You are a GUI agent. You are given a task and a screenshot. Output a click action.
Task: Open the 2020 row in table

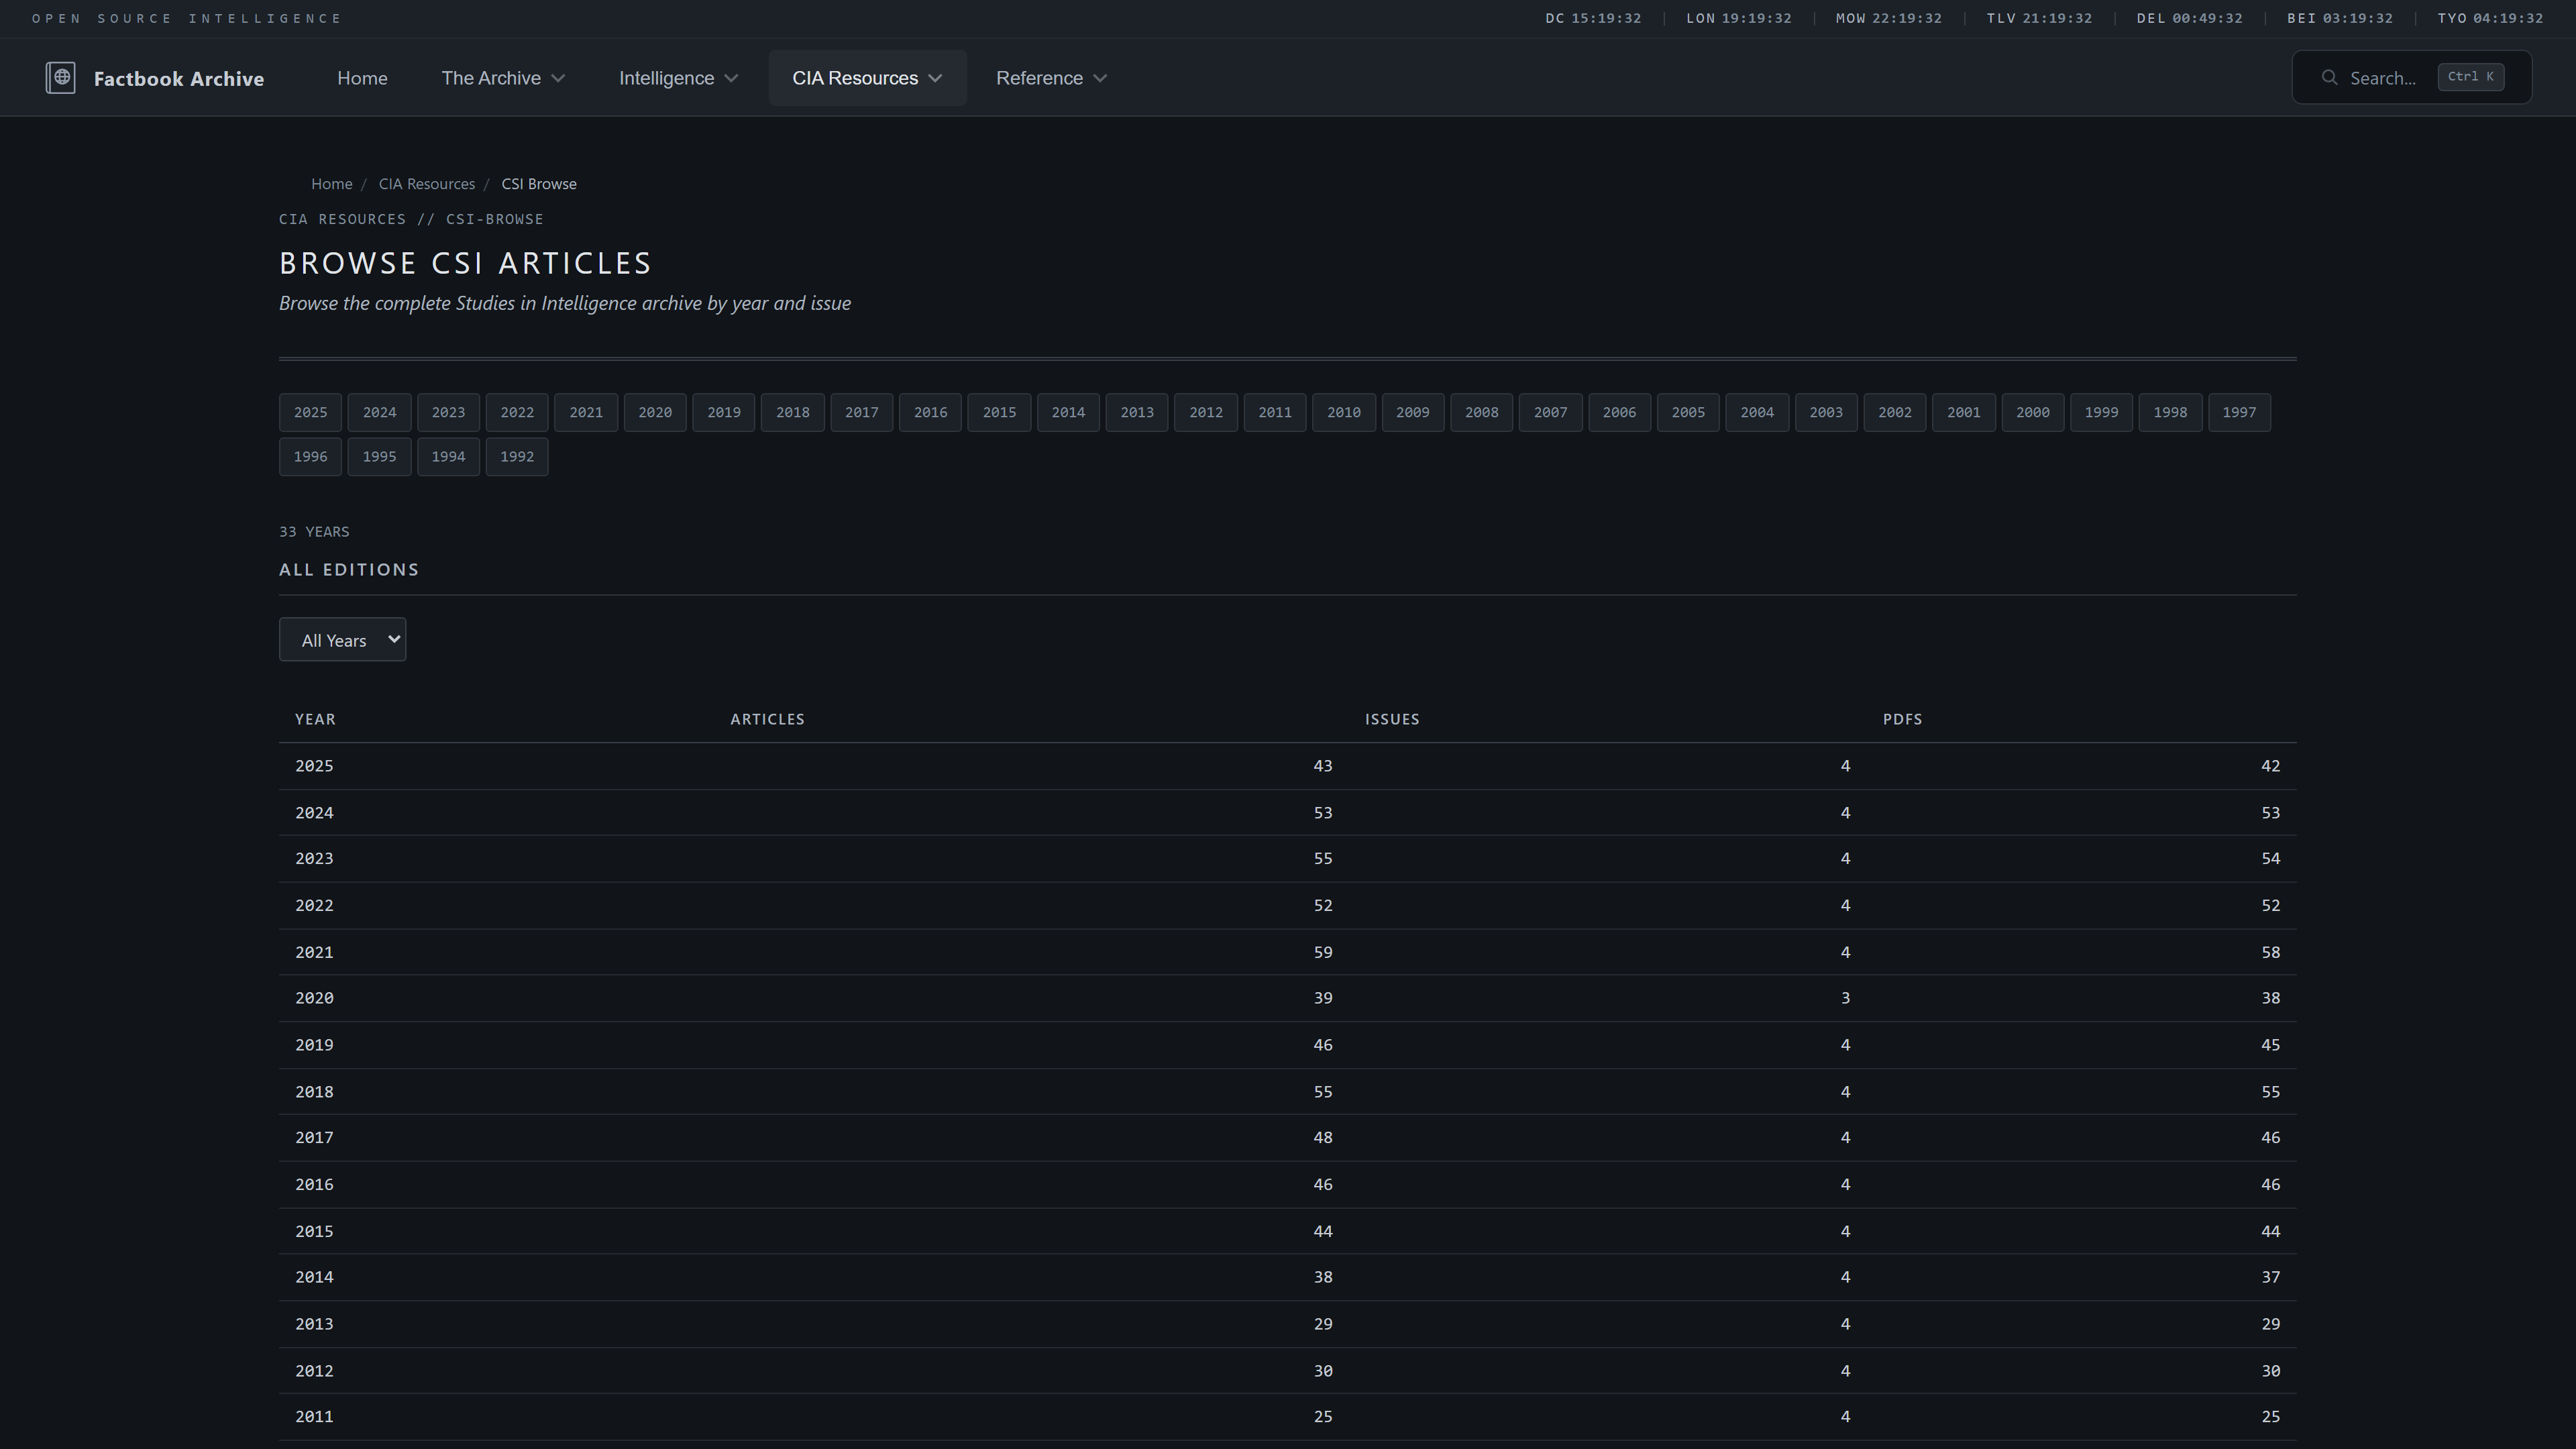click(x=314, y=998)
